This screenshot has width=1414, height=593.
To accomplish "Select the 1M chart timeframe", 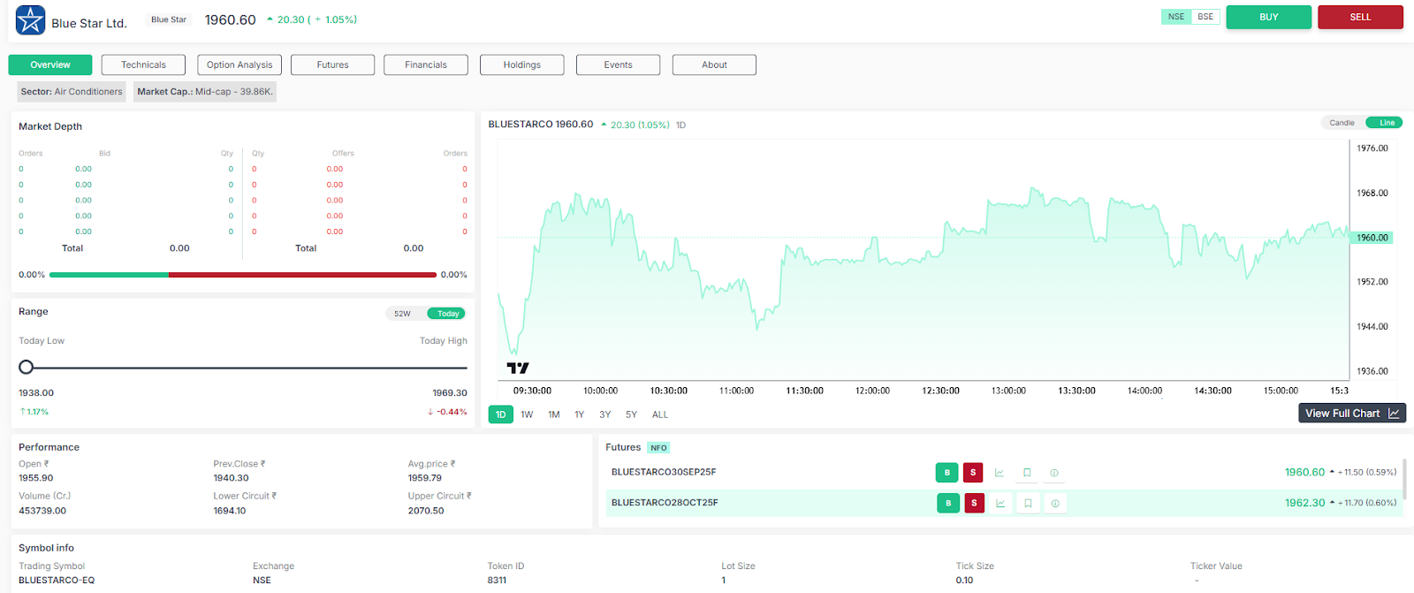I will point(554,414).
